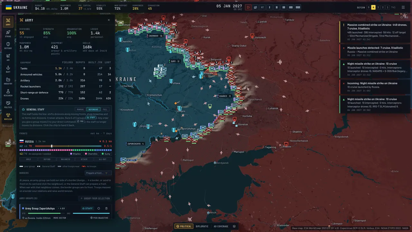Open the map layers stack icon
Image resolution: width=412 pixels, height=232 pixels.
pyautogui.click(x=234, y=226)
